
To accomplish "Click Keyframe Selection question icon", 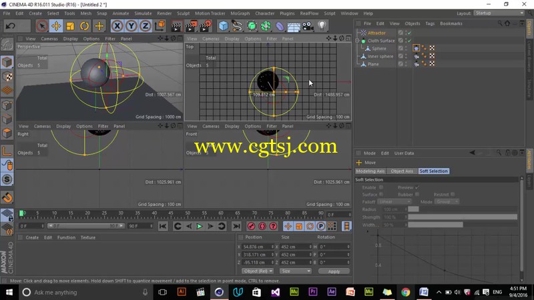I will coord(273,226).
